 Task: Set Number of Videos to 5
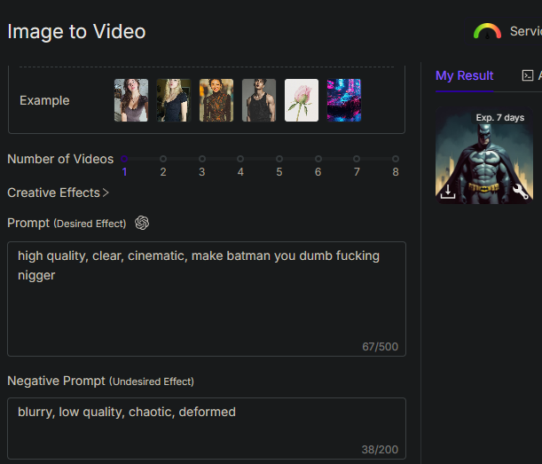[x=279, y=159]
